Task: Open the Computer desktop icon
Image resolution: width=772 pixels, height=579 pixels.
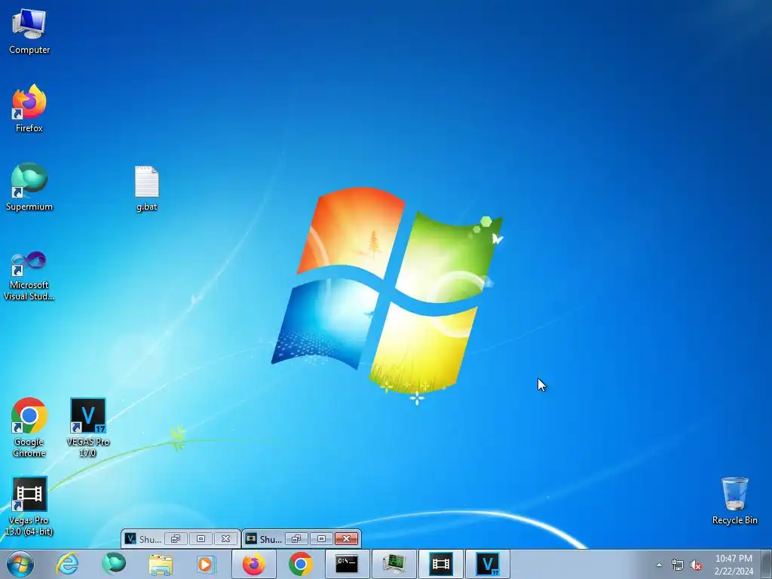Action: point(29,32)
